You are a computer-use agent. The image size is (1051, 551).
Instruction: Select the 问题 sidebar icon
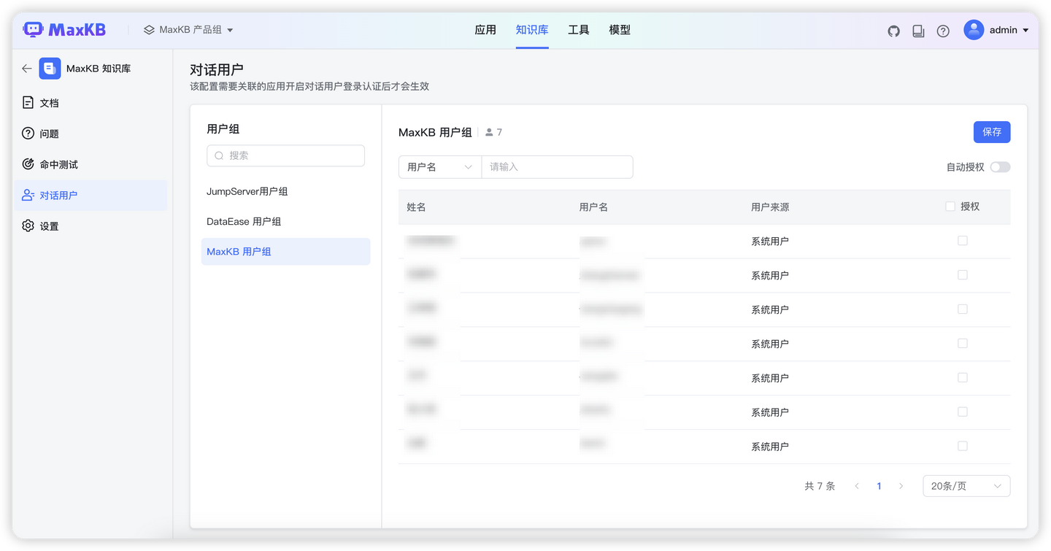click(27, 133)
